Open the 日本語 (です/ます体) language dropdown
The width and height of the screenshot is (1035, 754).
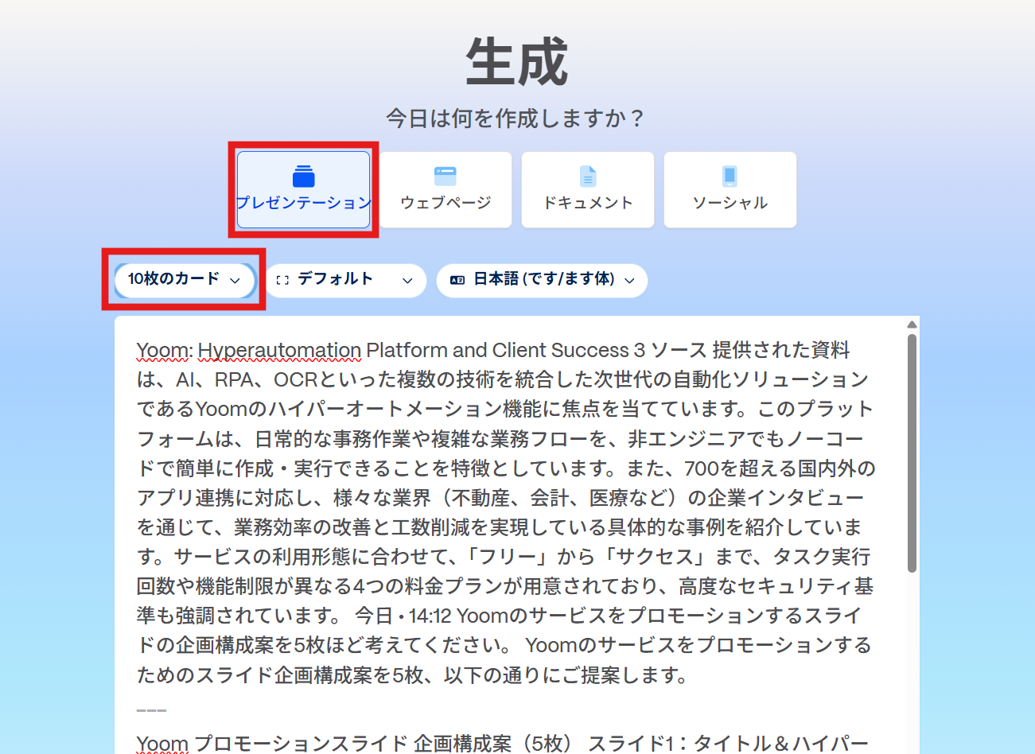pos(542,280)
